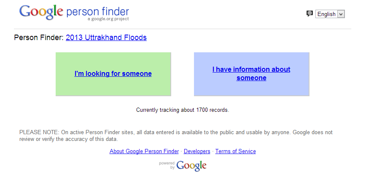
Task: Click the 'person finder' header title text
Action: coord(97,11)
